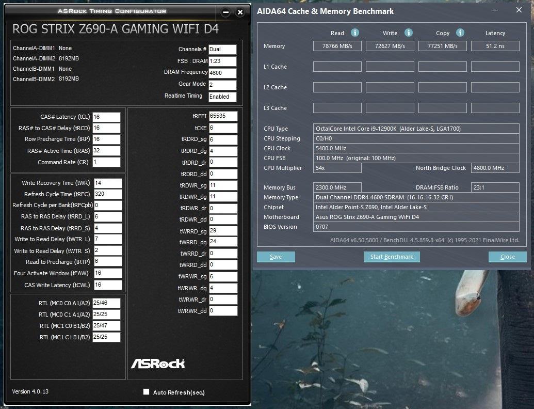Click the L1 Cache Read result box
Screen dimensions: 534x409
pyautogui.click(x=337, y=67)
